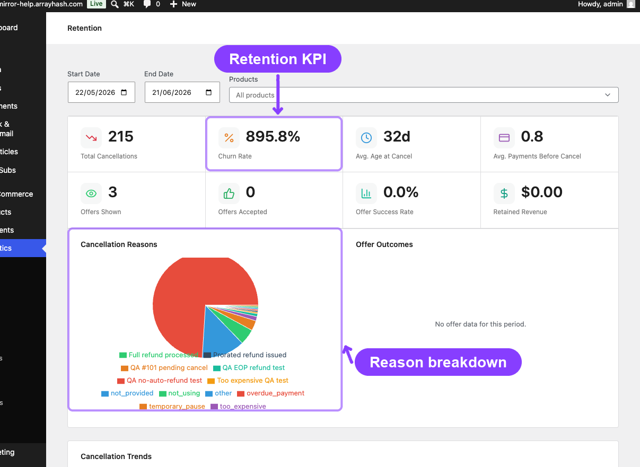The width and height of the screenshot is (640, 467).
Task: Click the Cancellation Trends heading
Action: (116, 456)
